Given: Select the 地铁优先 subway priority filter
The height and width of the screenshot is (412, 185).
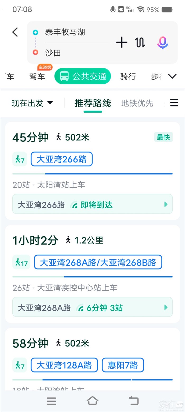Looking at the screenshot, I should pos(137,103).
